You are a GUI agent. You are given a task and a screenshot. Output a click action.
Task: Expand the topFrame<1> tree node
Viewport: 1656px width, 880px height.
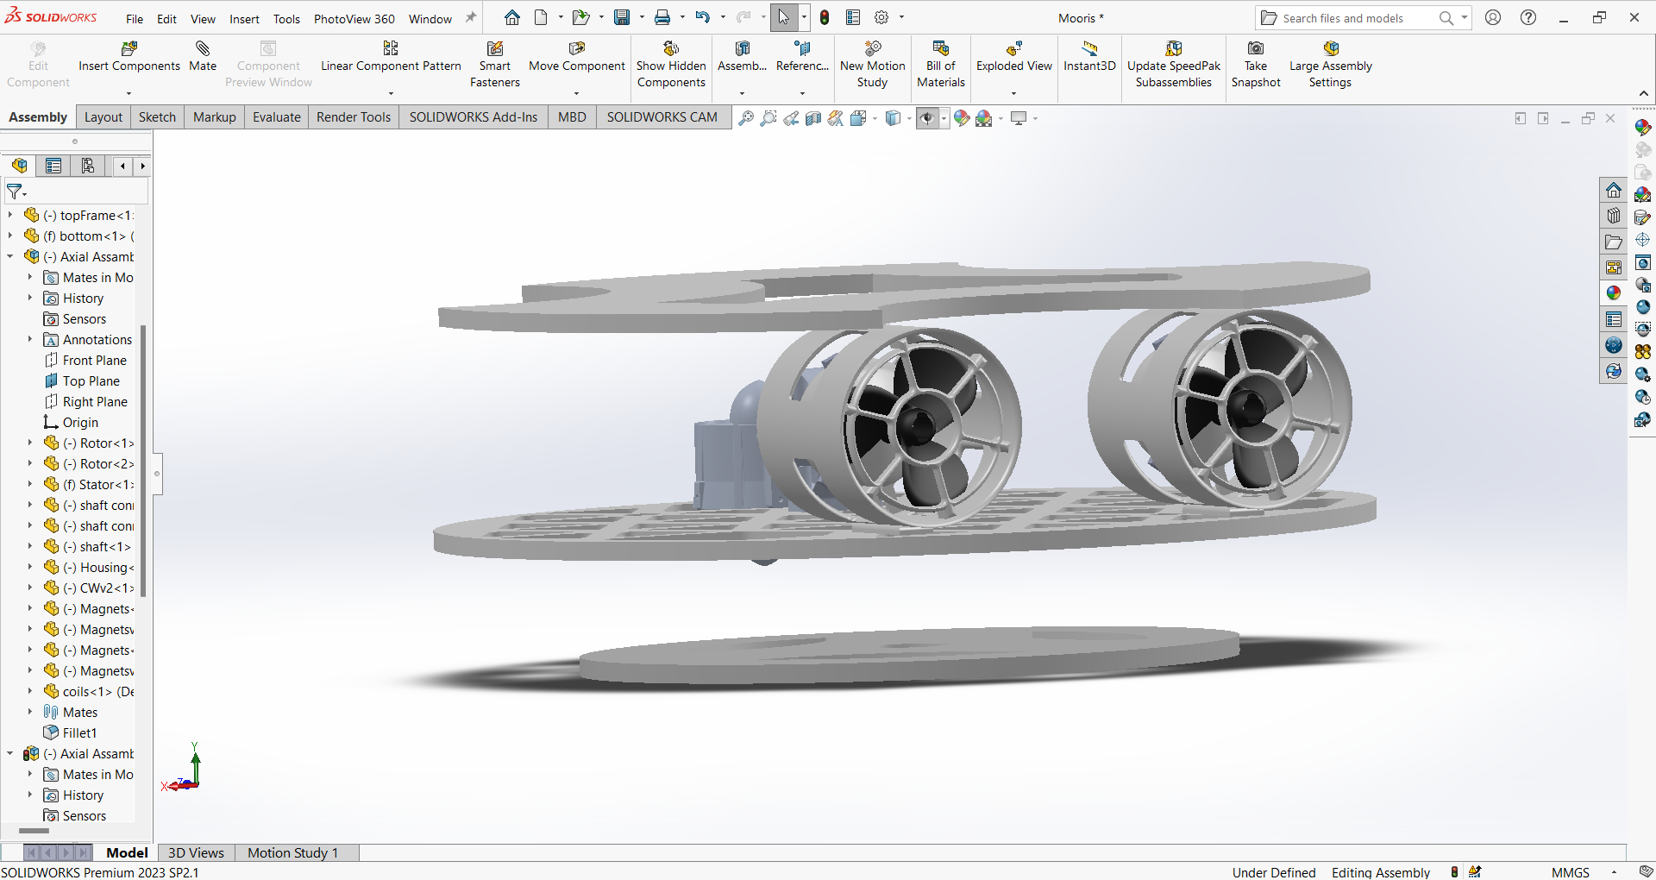pyautogui.click(x=10, y=215)
